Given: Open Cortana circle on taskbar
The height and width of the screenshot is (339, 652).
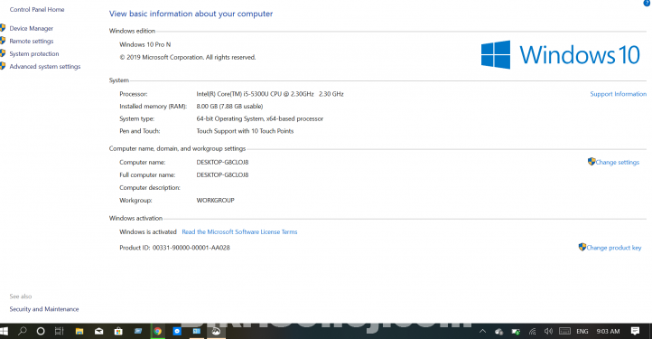Looking at the screenshot, I should pyautogui.click(x=41, y=332).
